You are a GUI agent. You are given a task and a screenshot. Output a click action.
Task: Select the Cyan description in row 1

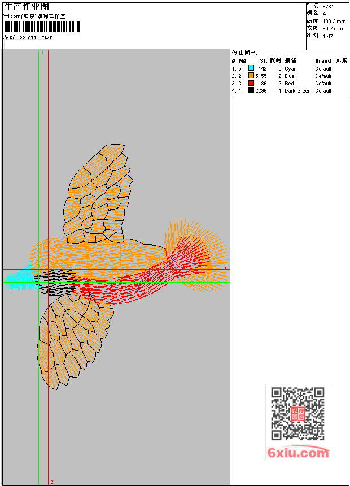pyautogui.click(x=291, y=68)
